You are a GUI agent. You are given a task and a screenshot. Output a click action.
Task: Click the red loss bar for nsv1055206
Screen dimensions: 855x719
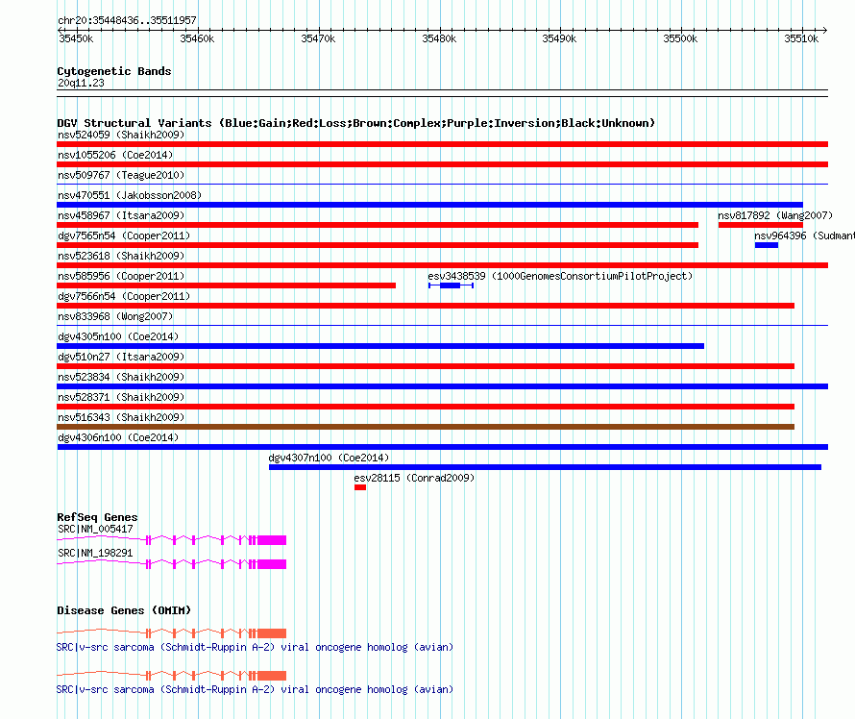(x=442, y=164)
